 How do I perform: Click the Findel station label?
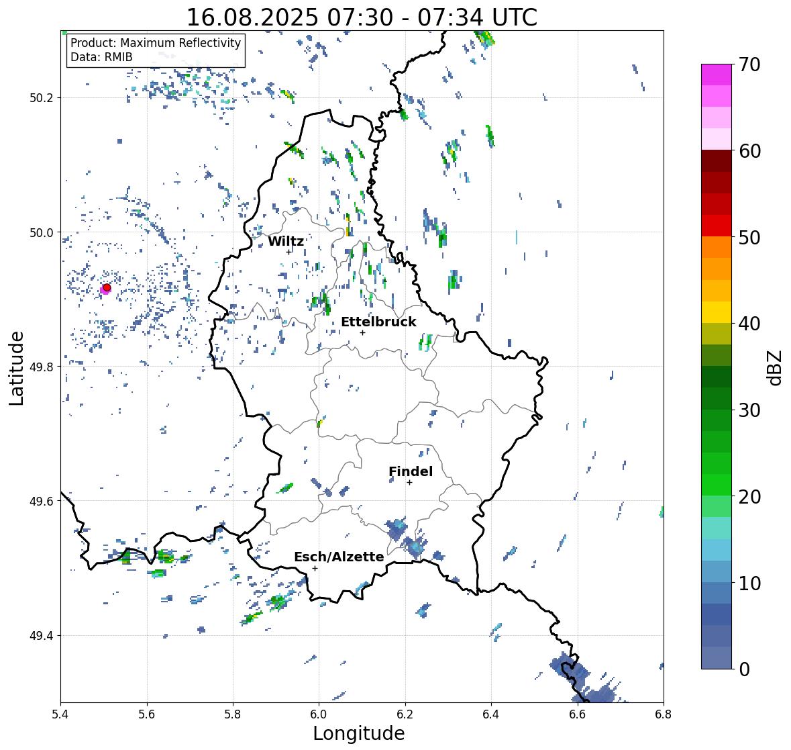click(411, 471)
